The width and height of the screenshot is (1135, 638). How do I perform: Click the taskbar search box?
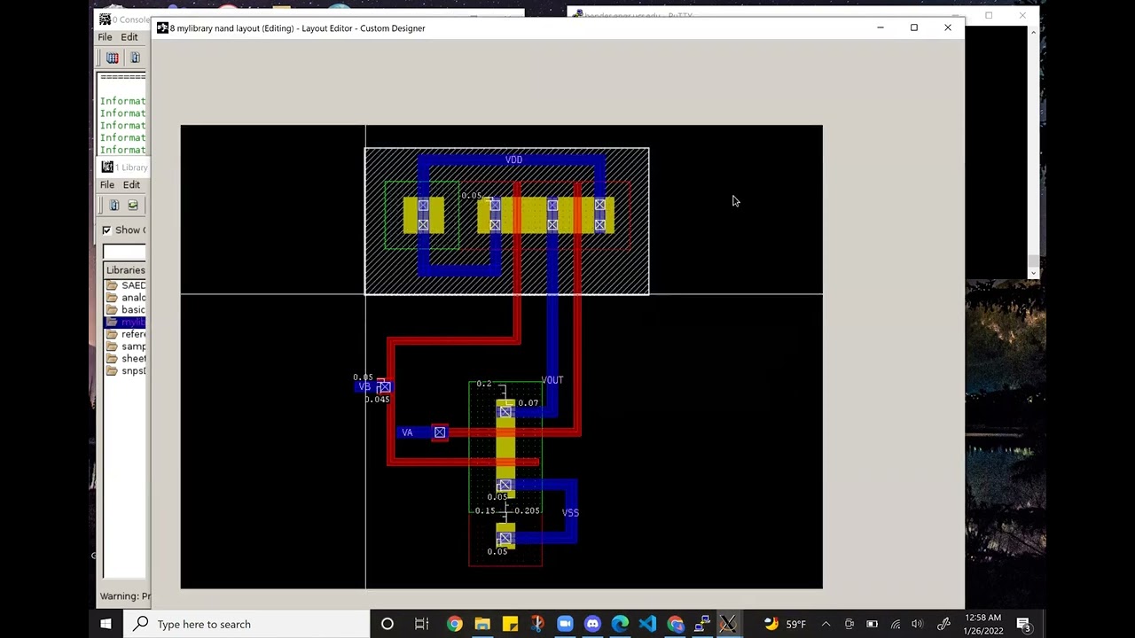pyautogui.click(x=246, y=624)
